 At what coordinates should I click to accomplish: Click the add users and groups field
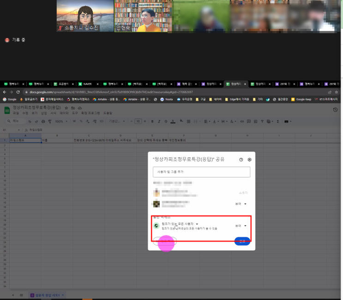[201, 172]
